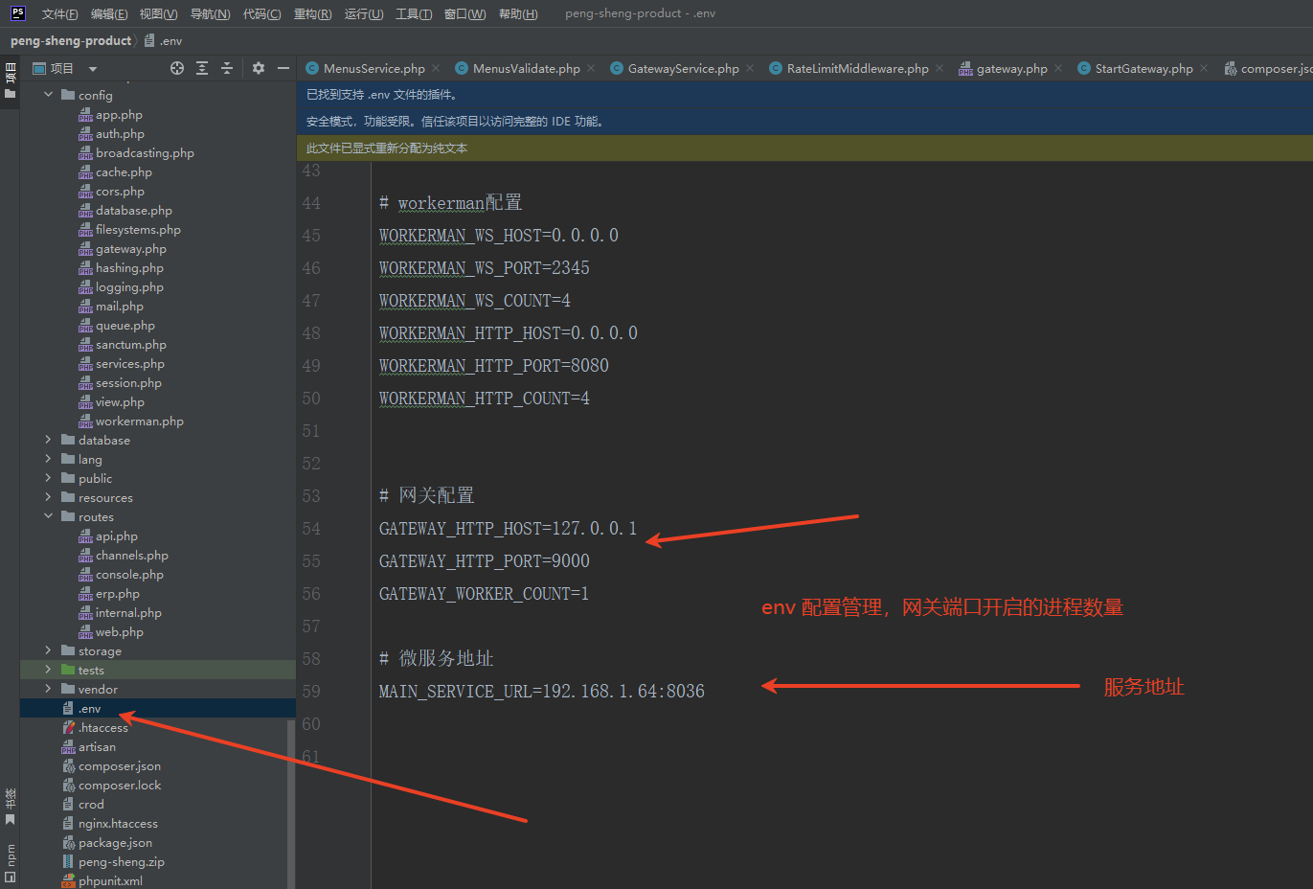This screenshot has width=1313, height=889.
Task: Click the composer.json icon on its editor tab
Action: tap(1231, 68)
